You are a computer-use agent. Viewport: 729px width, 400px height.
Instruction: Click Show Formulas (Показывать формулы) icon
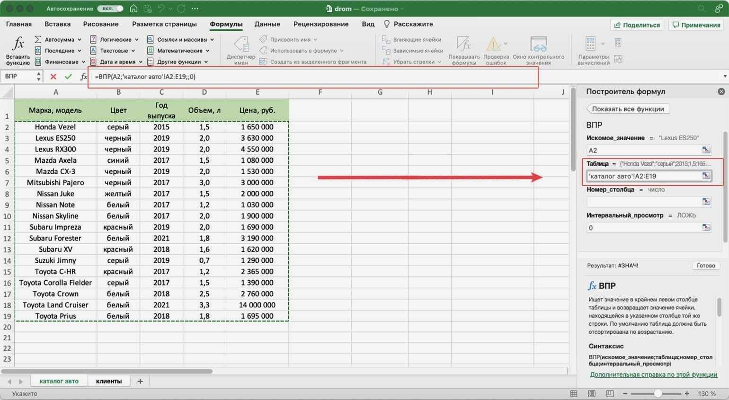click(x=463, y=50)
